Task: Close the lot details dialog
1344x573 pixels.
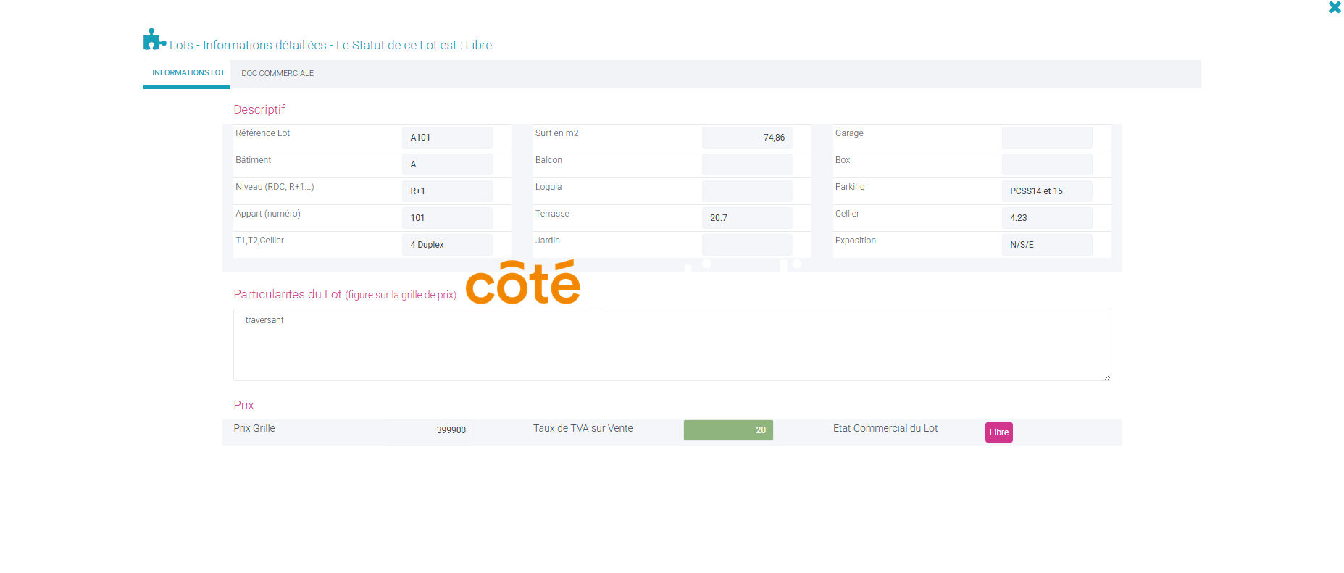Action: point(1335,8)
